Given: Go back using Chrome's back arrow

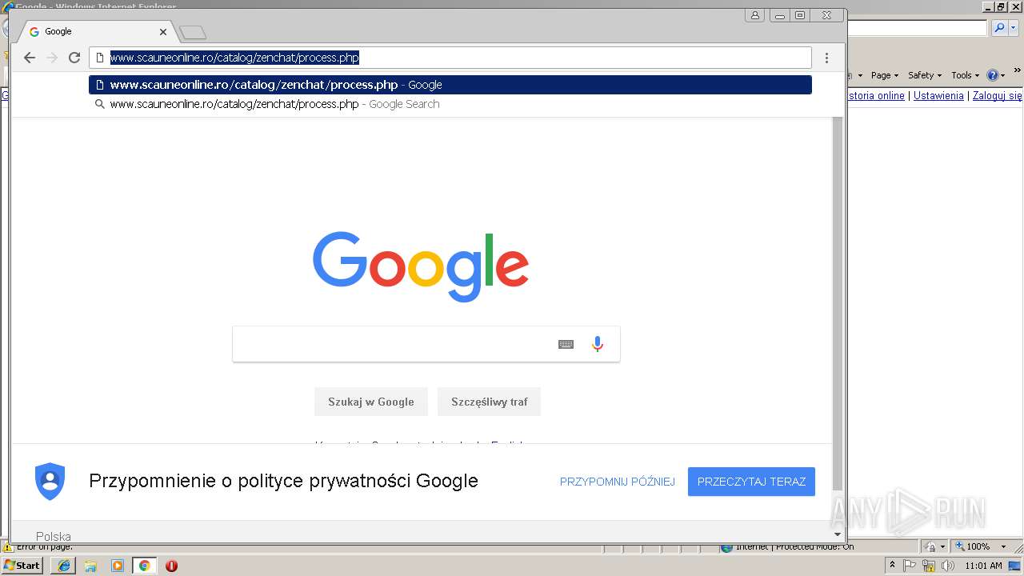Looking at the screenshot, I should [30, 58].
